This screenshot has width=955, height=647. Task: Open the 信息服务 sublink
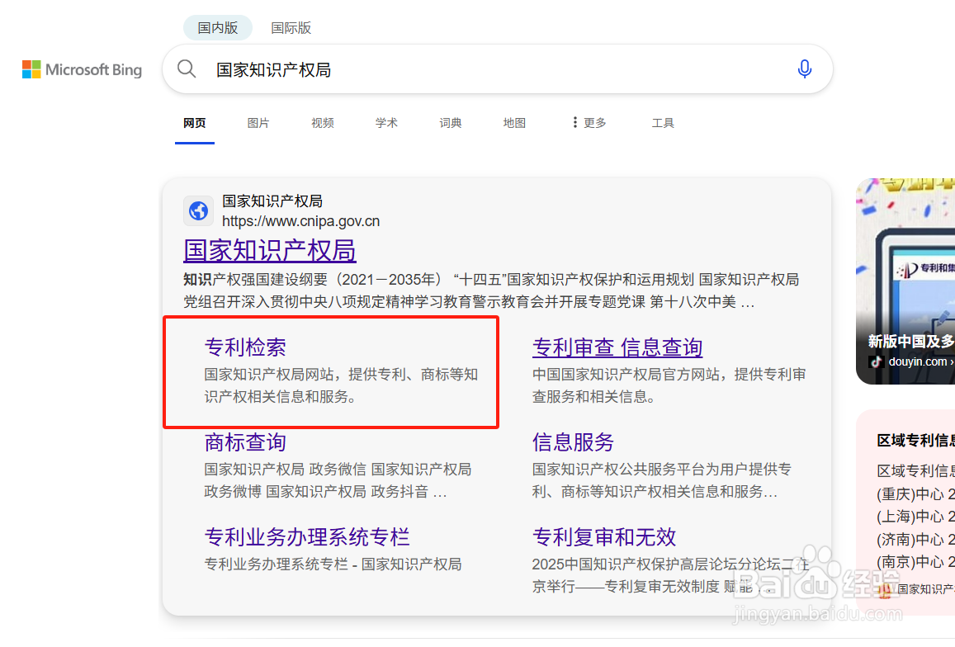pyautogui.click(x=573, y=442)
